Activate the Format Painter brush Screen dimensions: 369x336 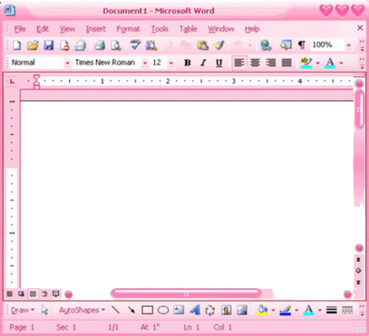click(x=219, y=45)
